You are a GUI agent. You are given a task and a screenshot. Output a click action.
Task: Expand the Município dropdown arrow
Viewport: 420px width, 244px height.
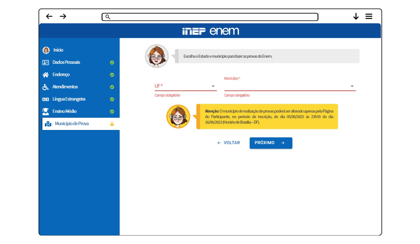pos(352,87)
